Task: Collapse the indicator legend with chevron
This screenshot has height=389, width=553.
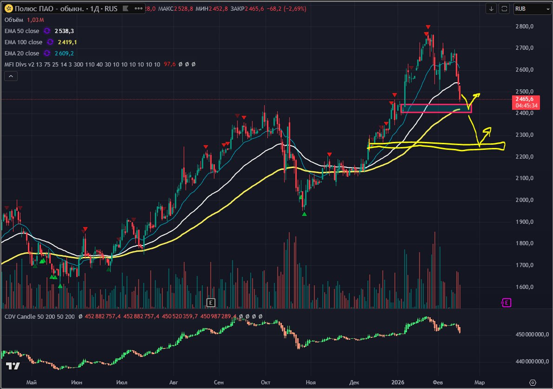Action: coord(11,76)
